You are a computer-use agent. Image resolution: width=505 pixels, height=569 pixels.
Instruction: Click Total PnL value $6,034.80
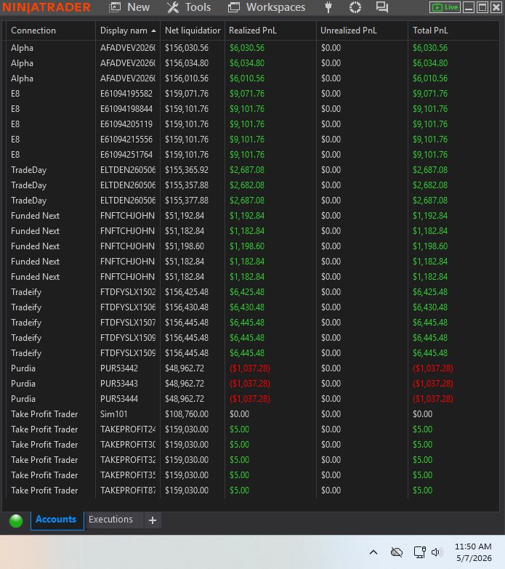coord(430,63)
